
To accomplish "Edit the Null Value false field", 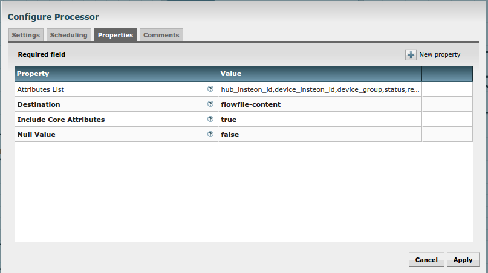I will point(320,135).
